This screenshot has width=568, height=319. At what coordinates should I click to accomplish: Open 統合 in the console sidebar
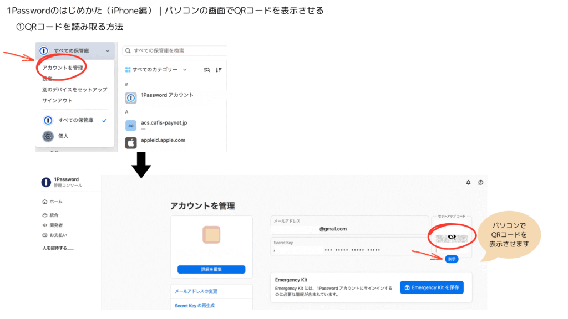coord(50,215)
